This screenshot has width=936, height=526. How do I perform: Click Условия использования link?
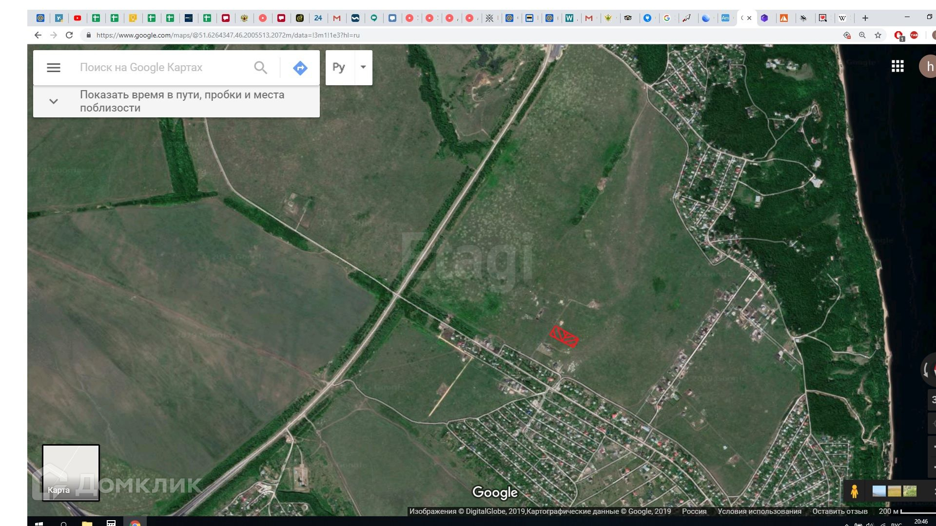click(x=759, y=511)
